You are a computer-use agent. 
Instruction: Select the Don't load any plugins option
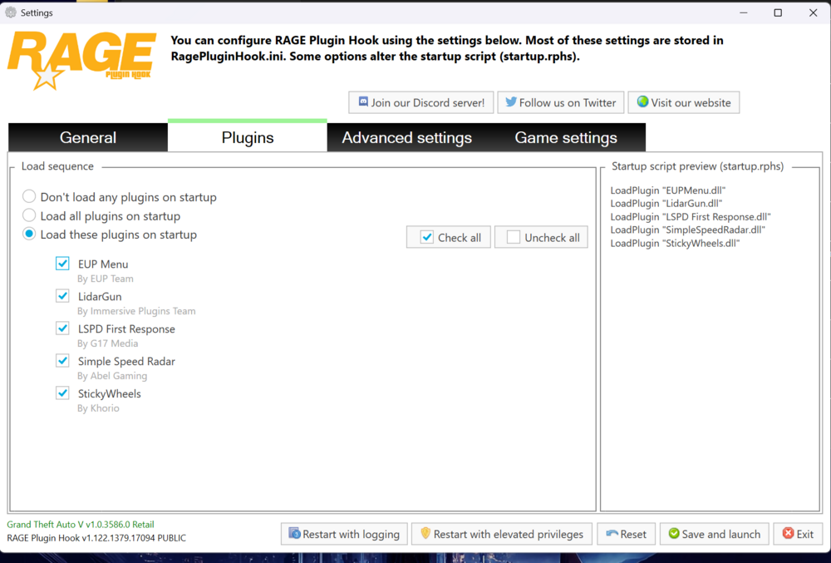pyautogui.click(x=29, y=197)
